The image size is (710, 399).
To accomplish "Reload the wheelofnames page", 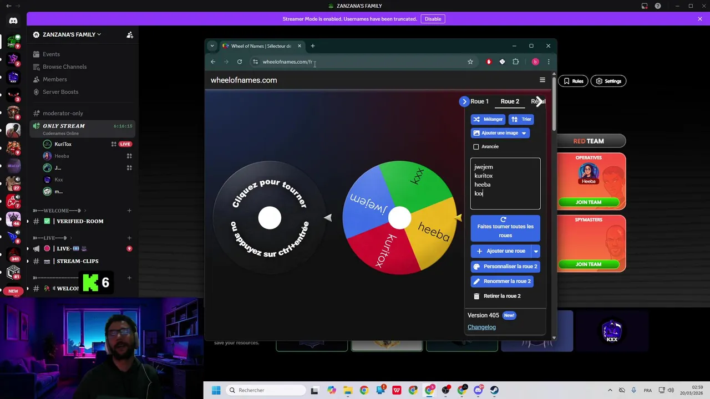I will click(240, 62).
